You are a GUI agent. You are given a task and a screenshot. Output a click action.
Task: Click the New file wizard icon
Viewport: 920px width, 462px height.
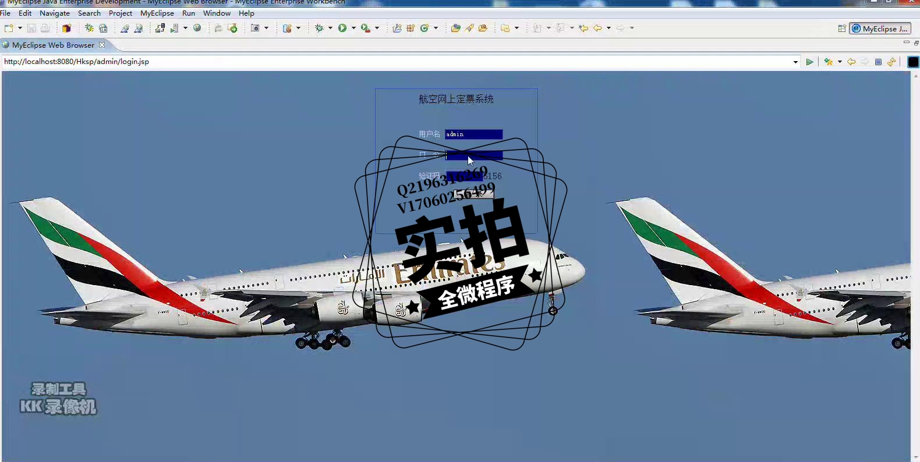[9, 28]
